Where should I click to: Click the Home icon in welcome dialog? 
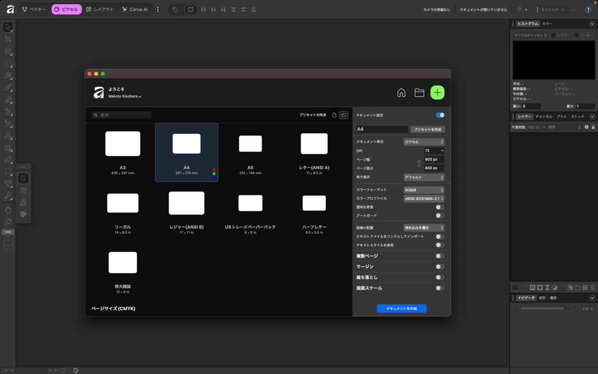(401, 93)
